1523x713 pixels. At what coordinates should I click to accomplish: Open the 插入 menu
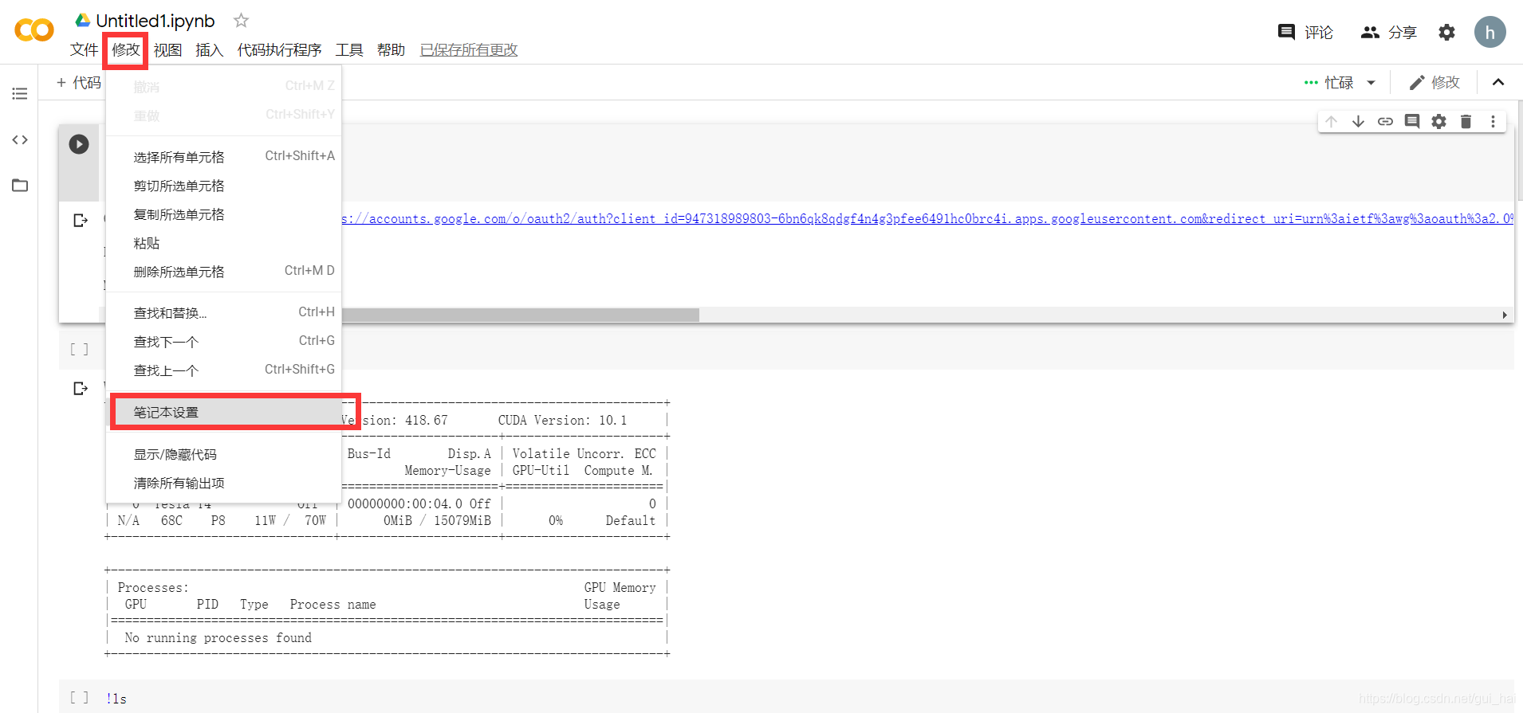pyautogui.click(x=209, y=50)
